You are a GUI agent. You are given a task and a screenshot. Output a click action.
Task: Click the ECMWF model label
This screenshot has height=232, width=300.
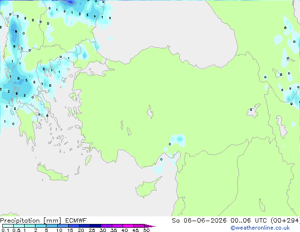[x=76, y=221]
